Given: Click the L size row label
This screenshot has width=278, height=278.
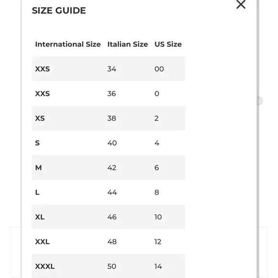Looking at the screenshot, I should (x=37, y=192).
